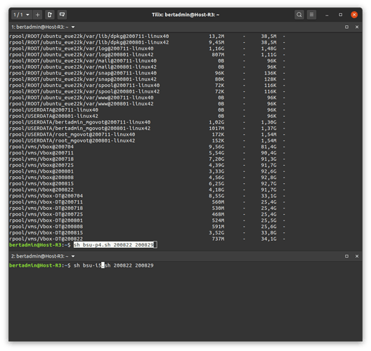Screen dimensions: 371x351
Task: Select the terminal 1 title bar label
Action: click(x=40, y=27)
